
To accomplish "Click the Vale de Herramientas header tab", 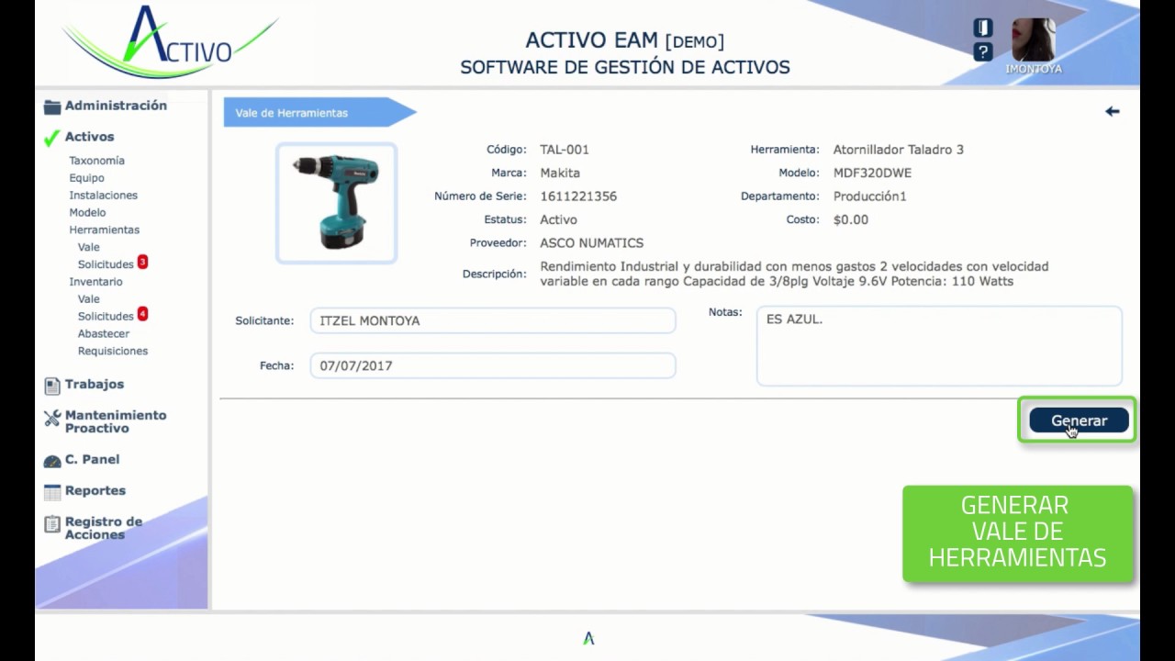I will 319,113.
